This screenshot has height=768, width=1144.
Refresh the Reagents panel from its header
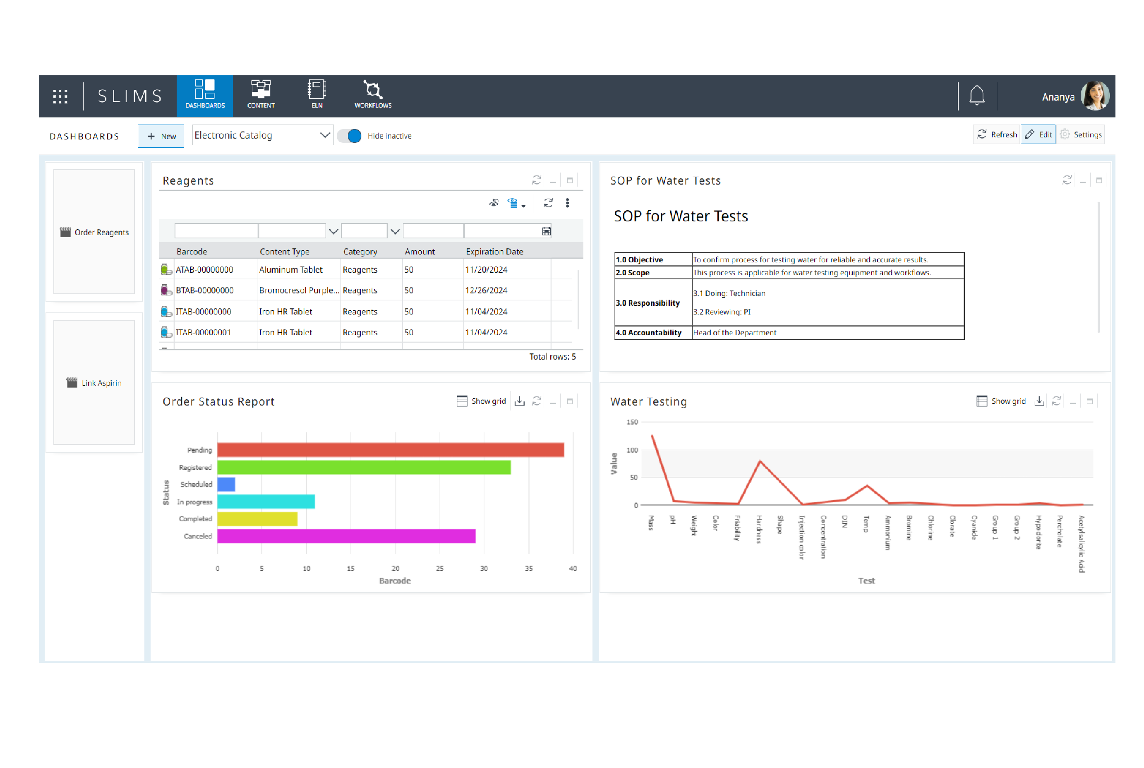(x=537, y=180)
